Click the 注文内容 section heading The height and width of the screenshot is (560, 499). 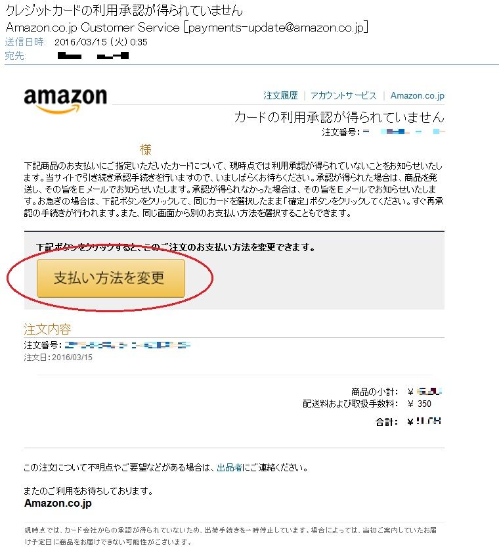coord(47,329)
